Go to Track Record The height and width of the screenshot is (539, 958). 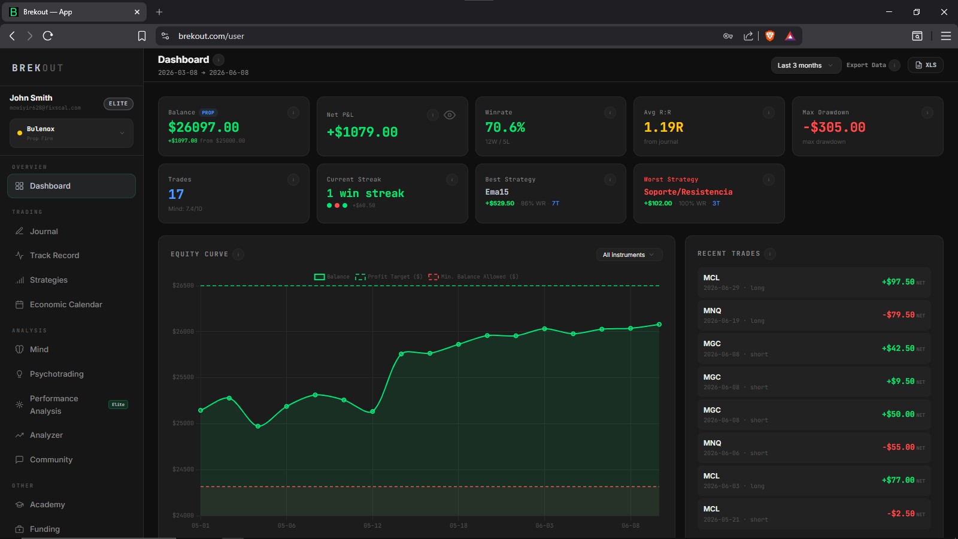(x=71, y=255)
